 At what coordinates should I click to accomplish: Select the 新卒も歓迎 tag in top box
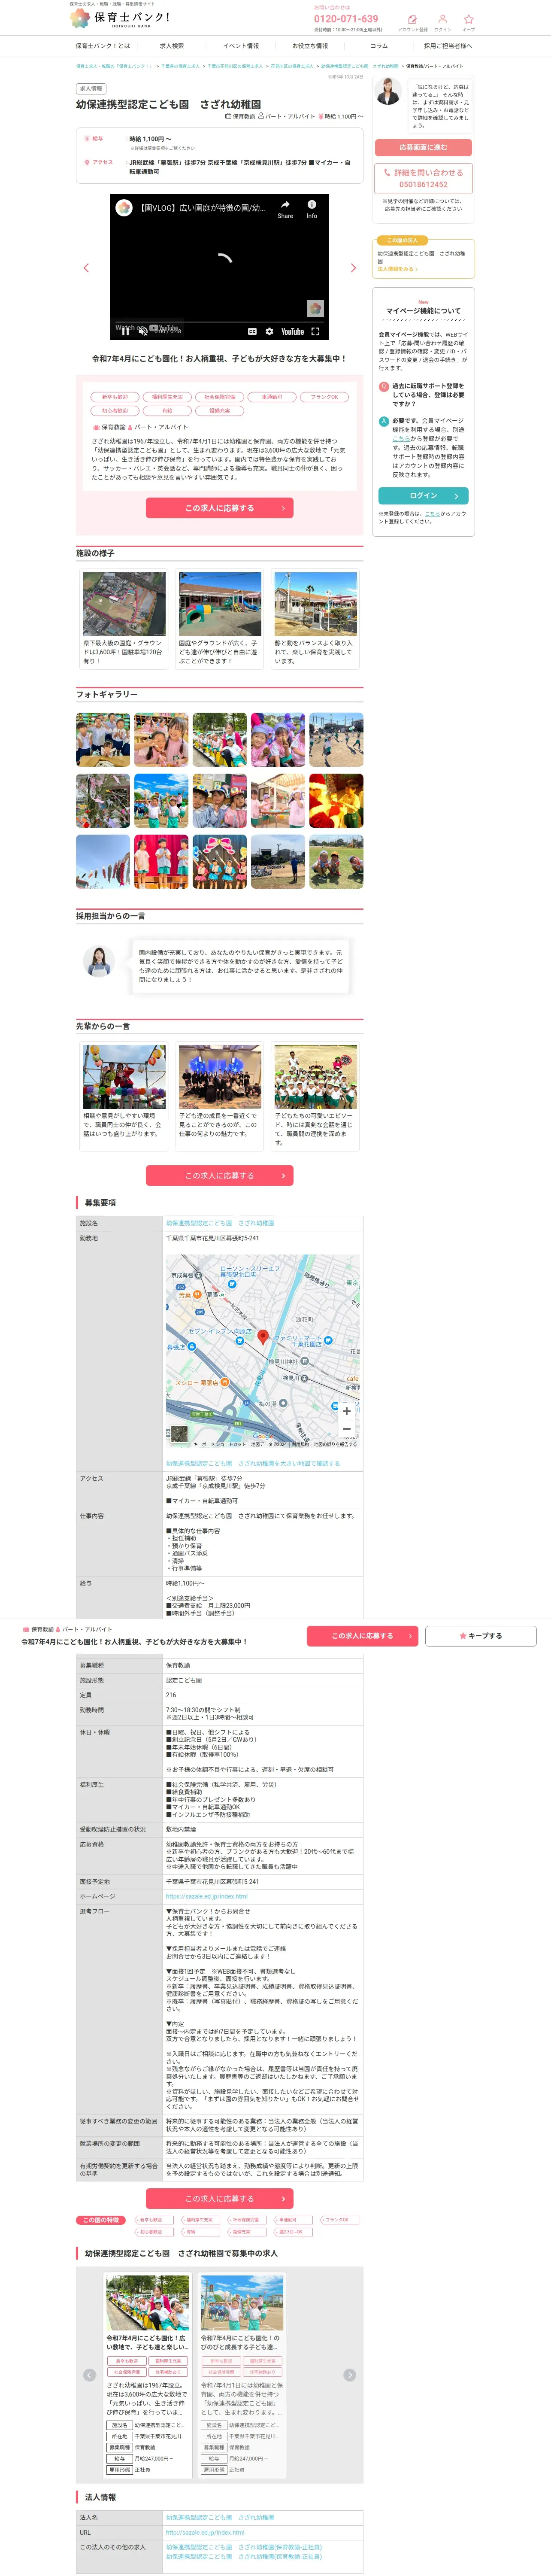tap(115, 397)
